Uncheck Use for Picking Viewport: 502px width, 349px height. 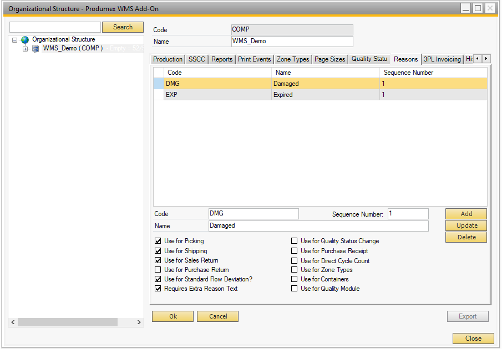point(158,241)
